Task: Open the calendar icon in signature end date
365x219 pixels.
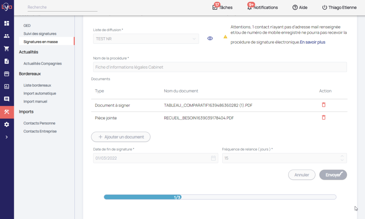Action: tap(213, 158)
